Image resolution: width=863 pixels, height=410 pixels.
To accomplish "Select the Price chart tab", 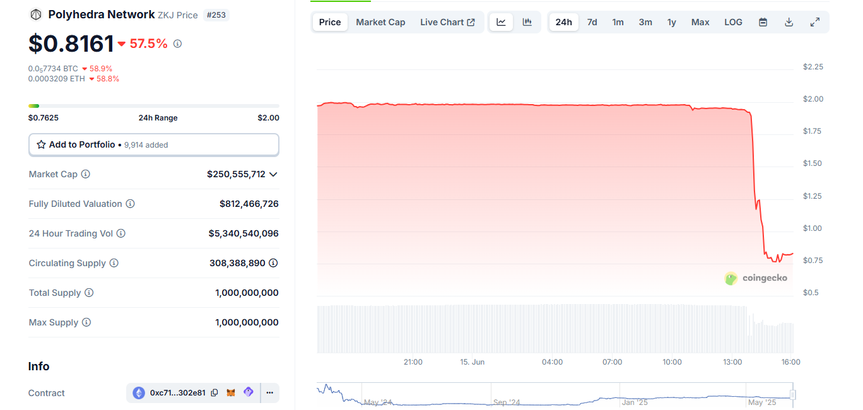I will 330,22.
